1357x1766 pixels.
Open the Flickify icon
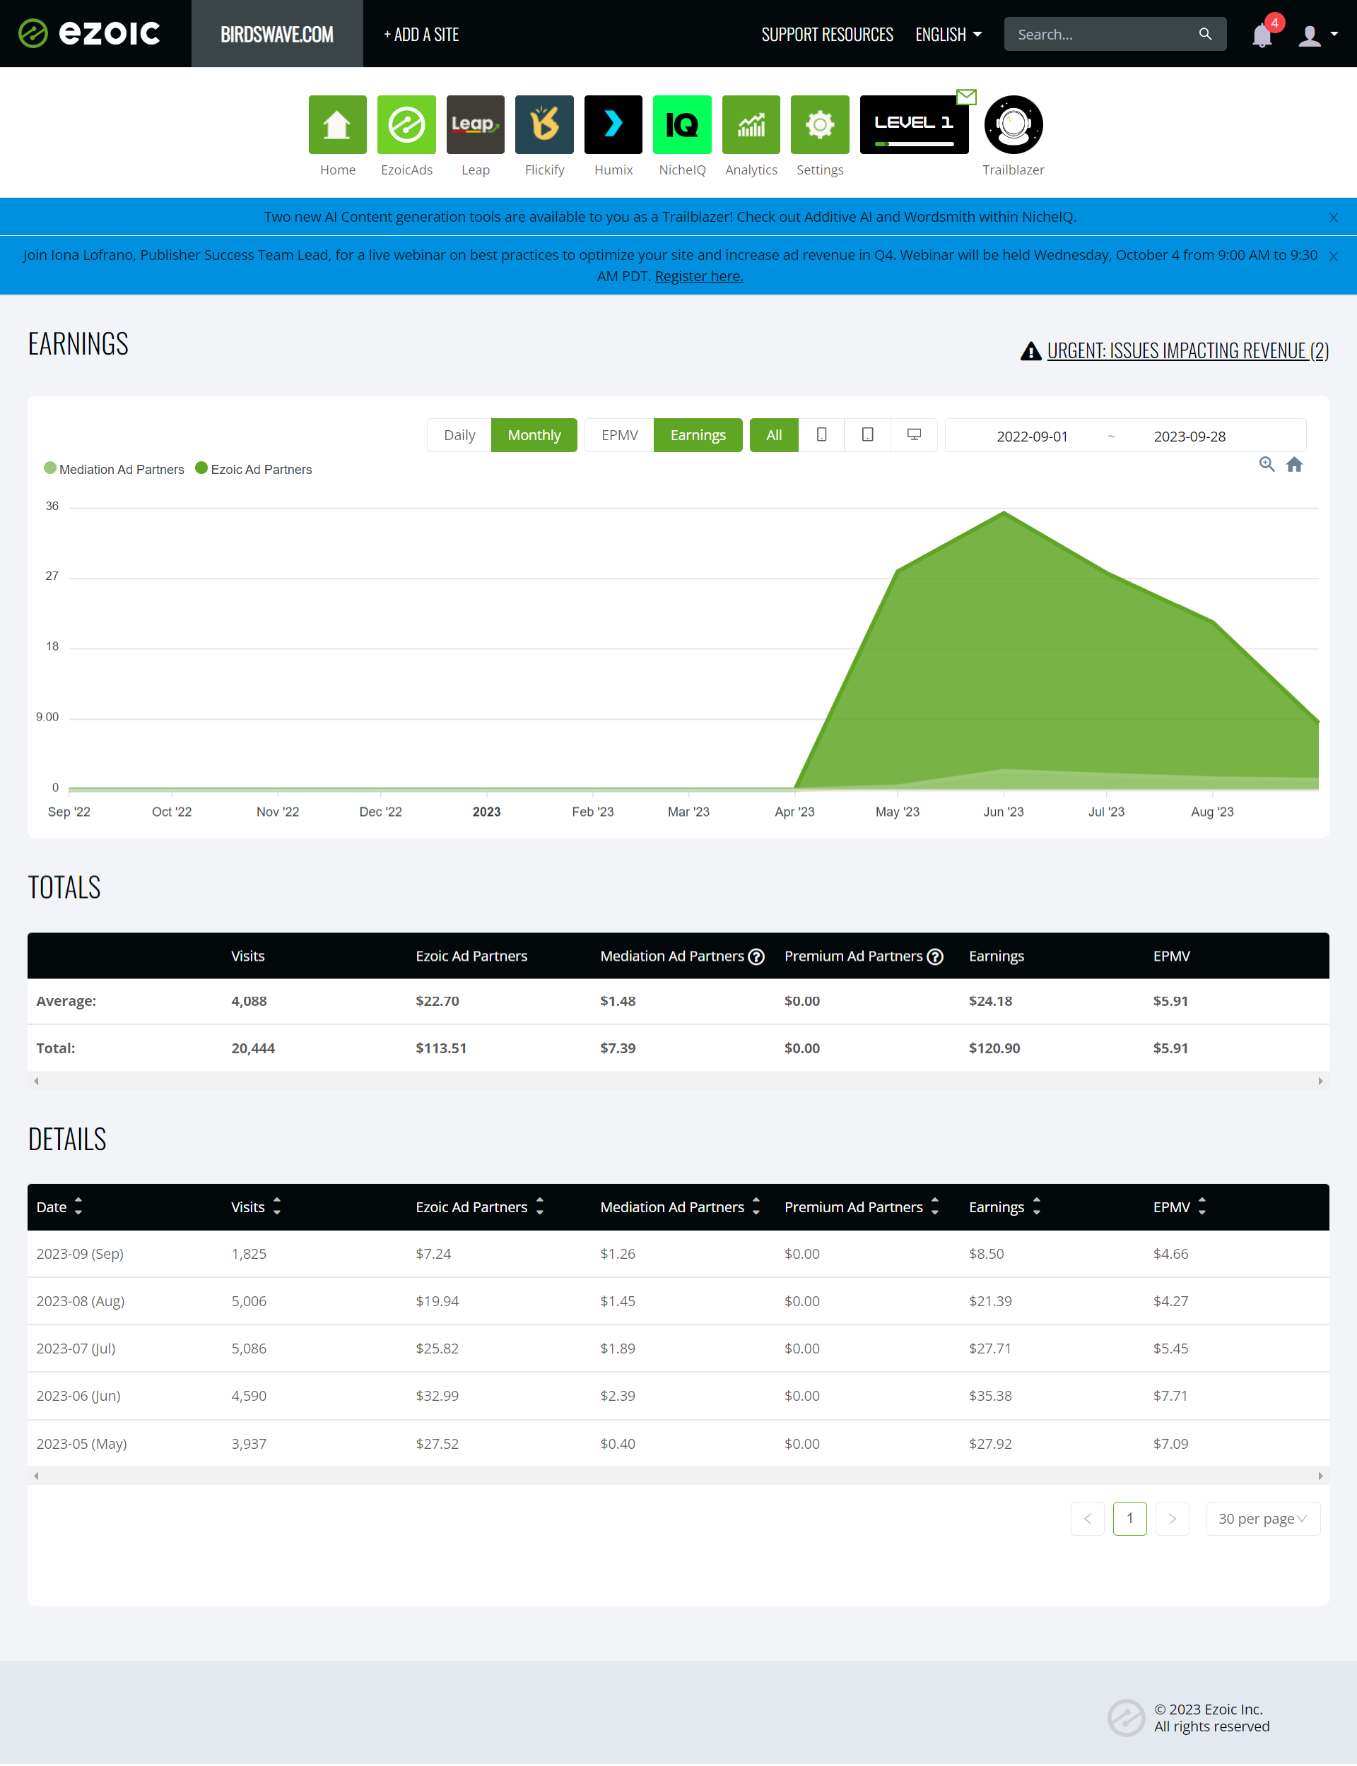point(544,124)
